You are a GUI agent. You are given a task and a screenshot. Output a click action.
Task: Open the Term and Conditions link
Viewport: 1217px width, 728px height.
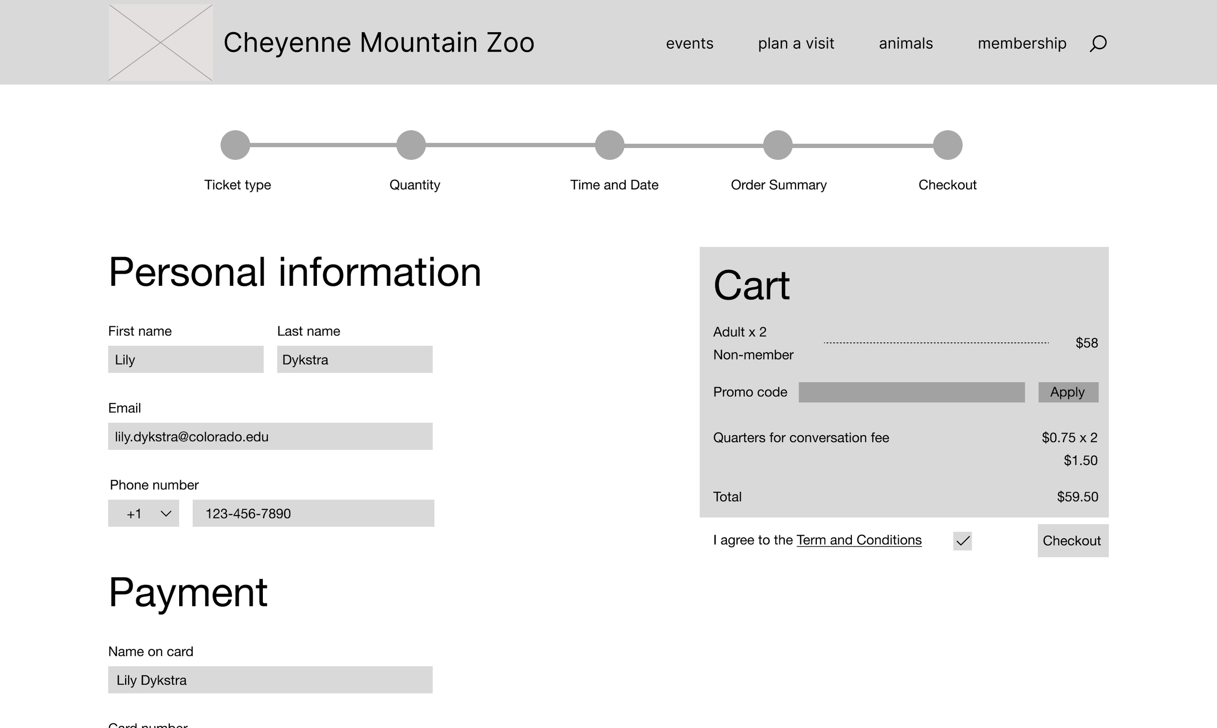click(x=859, y=540)
